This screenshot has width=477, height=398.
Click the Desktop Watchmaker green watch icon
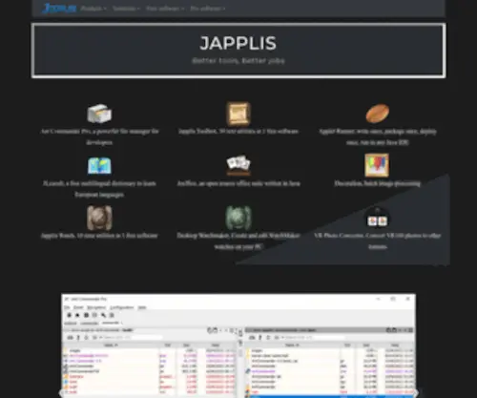[238, 218]
